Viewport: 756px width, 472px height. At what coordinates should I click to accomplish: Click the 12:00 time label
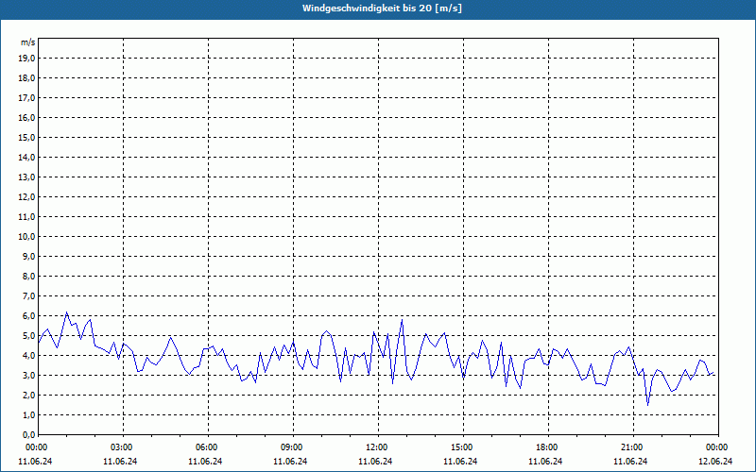[x=378, y=447]
